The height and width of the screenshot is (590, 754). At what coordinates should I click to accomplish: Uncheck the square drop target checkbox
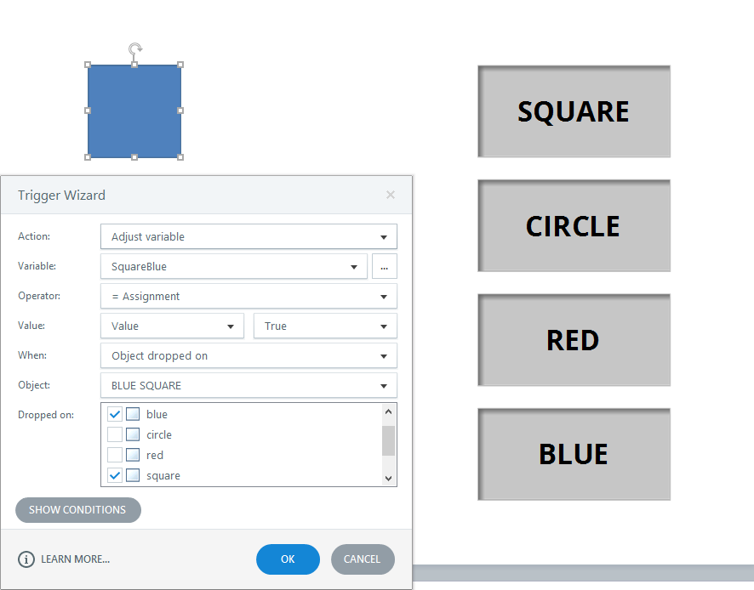[114, 475]
